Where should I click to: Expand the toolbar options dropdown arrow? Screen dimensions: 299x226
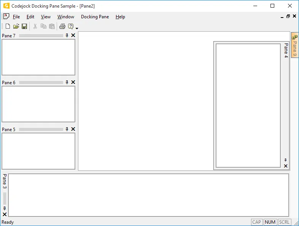(x=77, y=28)
